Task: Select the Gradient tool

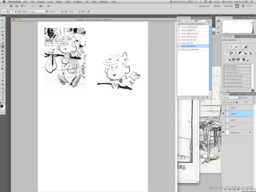Action: pyautogui.click(x=2, y=62)
